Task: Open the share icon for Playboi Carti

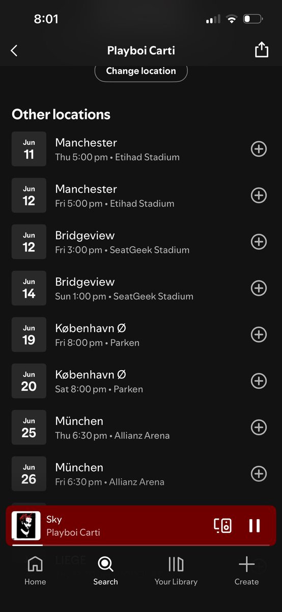Action: pos(261,50)
